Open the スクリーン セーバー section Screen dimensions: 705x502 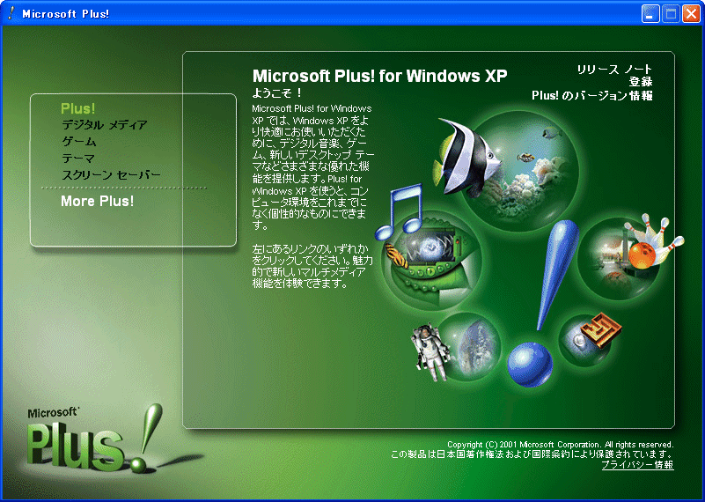click(x=111, y=175)
